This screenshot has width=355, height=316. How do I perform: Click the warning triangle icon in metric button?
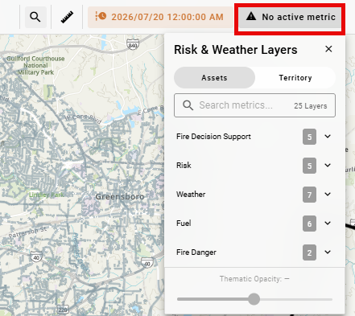pos(251,16)
